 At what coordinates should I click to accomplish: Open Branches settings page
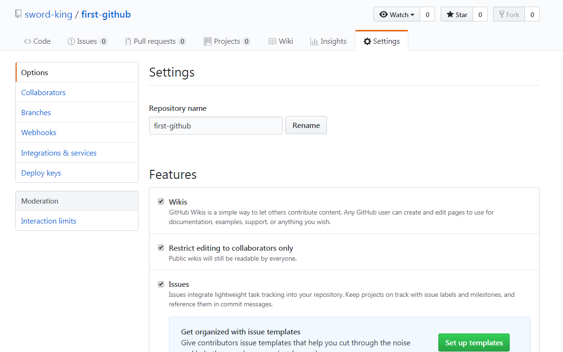tap(77, 113)
